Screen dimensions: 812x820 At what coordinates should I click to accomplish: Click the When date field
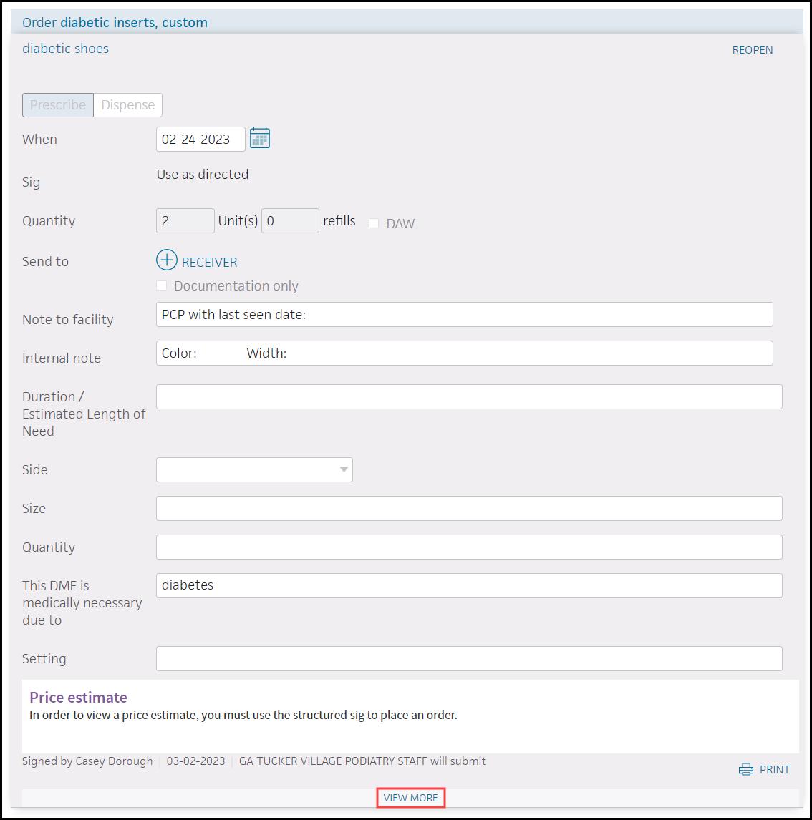200,139
